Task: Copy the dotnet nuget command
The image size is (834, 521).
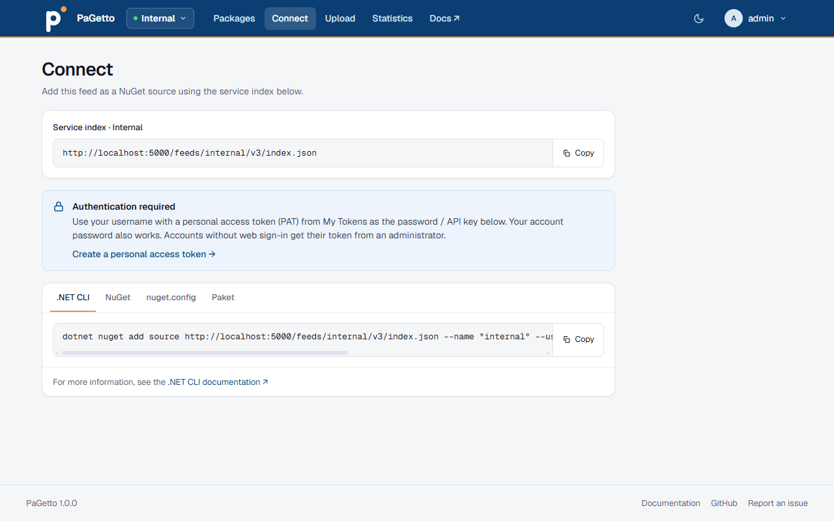Action: 579,339
